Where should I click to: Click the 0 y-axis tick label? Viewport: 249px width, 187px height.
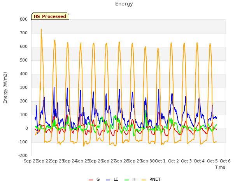pyautogui.click(x=26, y=128)
